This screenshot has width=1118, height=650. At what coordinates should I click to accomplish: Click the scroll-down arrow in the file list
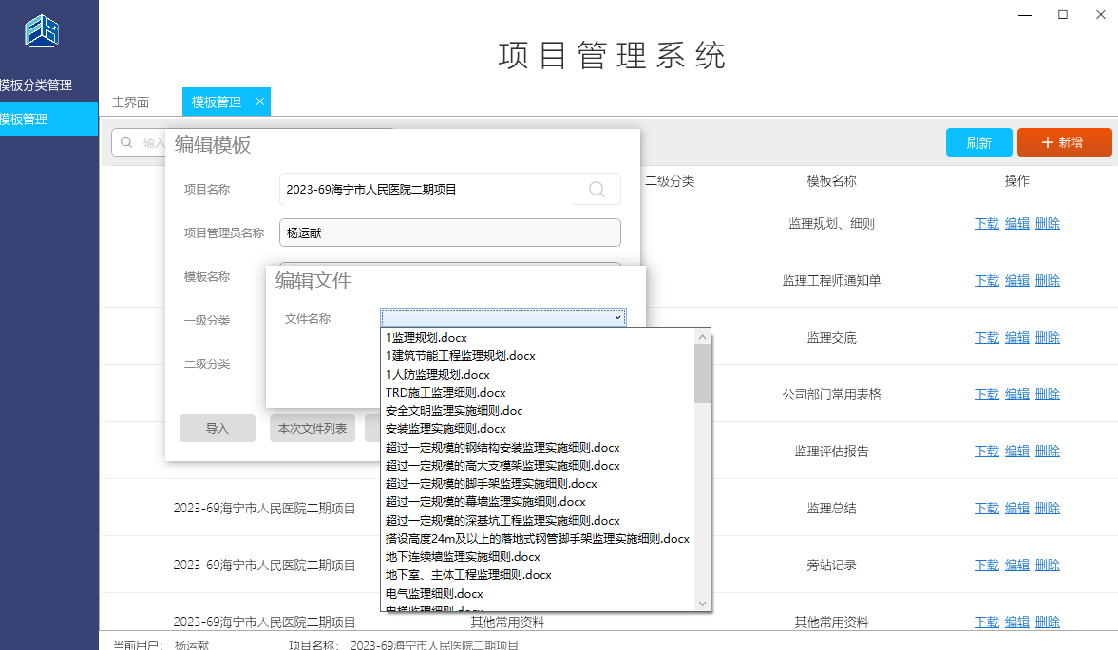click(702, 603)
